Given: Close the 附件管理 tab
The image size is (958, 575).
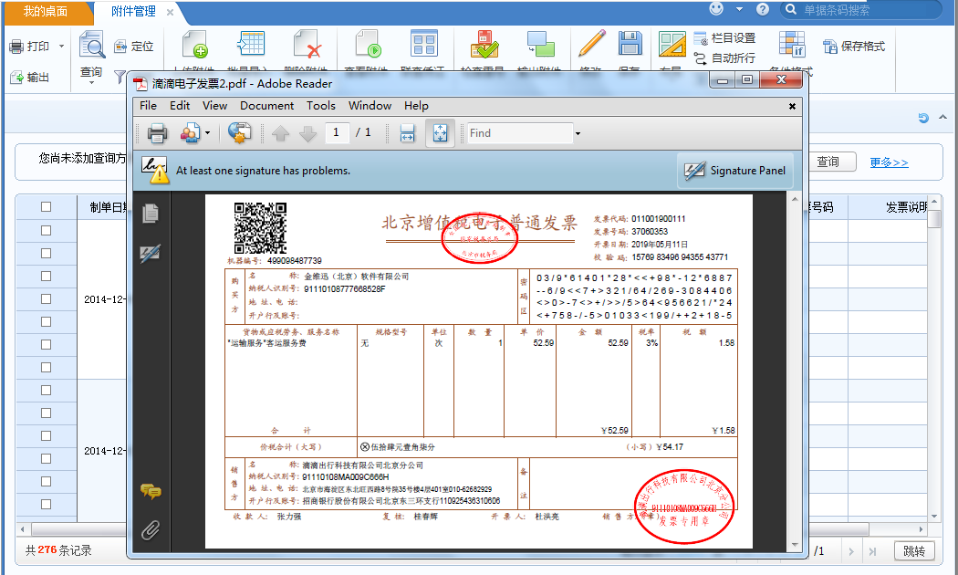Looking at the screenshot, I should click(170, 12).
